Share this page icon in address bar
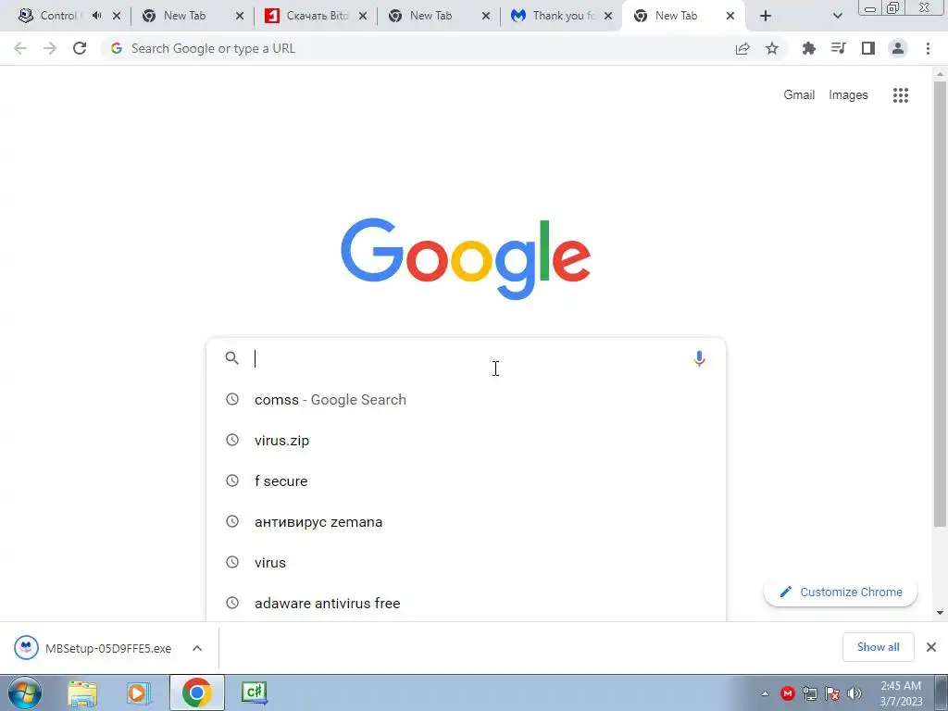Viewport: 948px width, 711px height. tap(742, 48)
